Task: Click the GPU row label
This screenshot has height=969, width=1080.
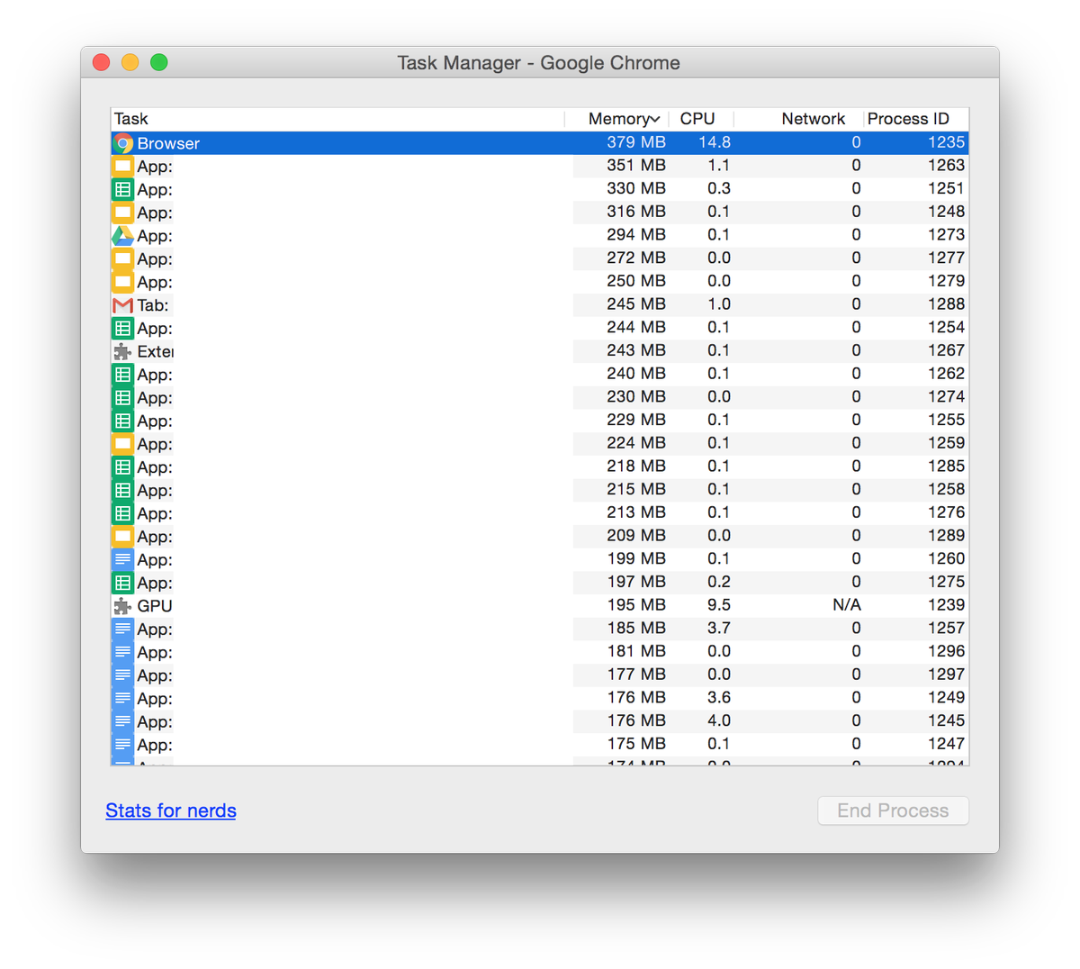Action: [x=155, y=606]
